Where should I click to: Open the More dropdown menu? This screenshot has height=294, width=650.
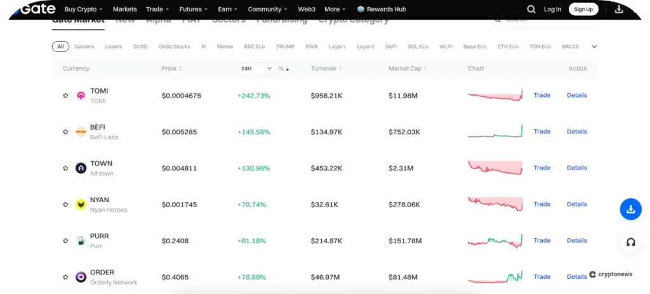coord(335,9)
